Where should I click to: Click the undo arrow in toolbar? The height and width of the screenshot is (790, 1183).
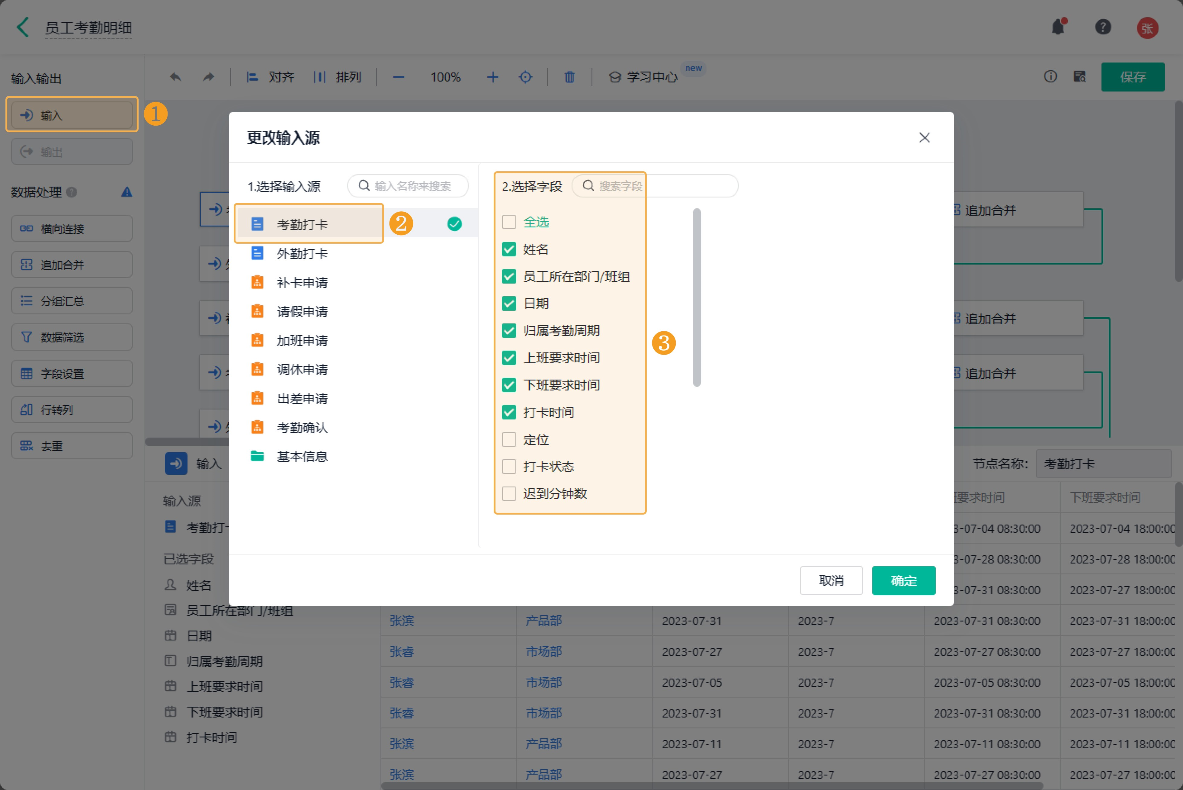click(x=175, y=77)
